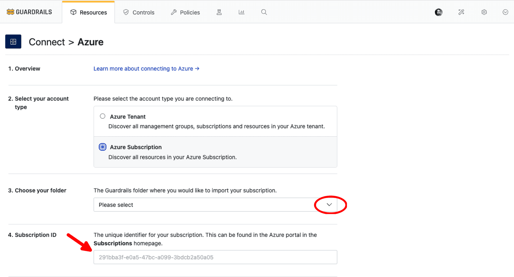Expand the folder dropdown chevron

pyautogui.click(x=329, y=205)
